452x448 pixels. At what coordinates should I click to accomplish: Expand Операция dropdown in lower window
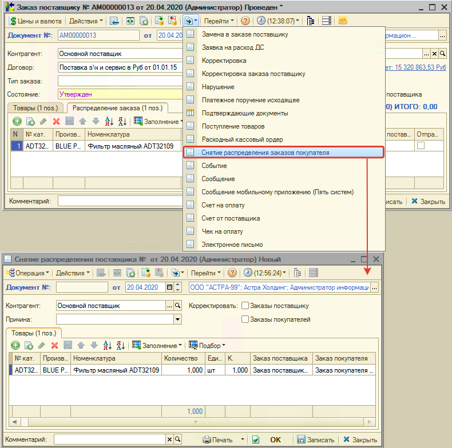coord(27,273)
